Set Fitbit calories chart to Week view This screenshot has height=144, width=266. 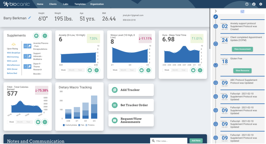(12, 122)
